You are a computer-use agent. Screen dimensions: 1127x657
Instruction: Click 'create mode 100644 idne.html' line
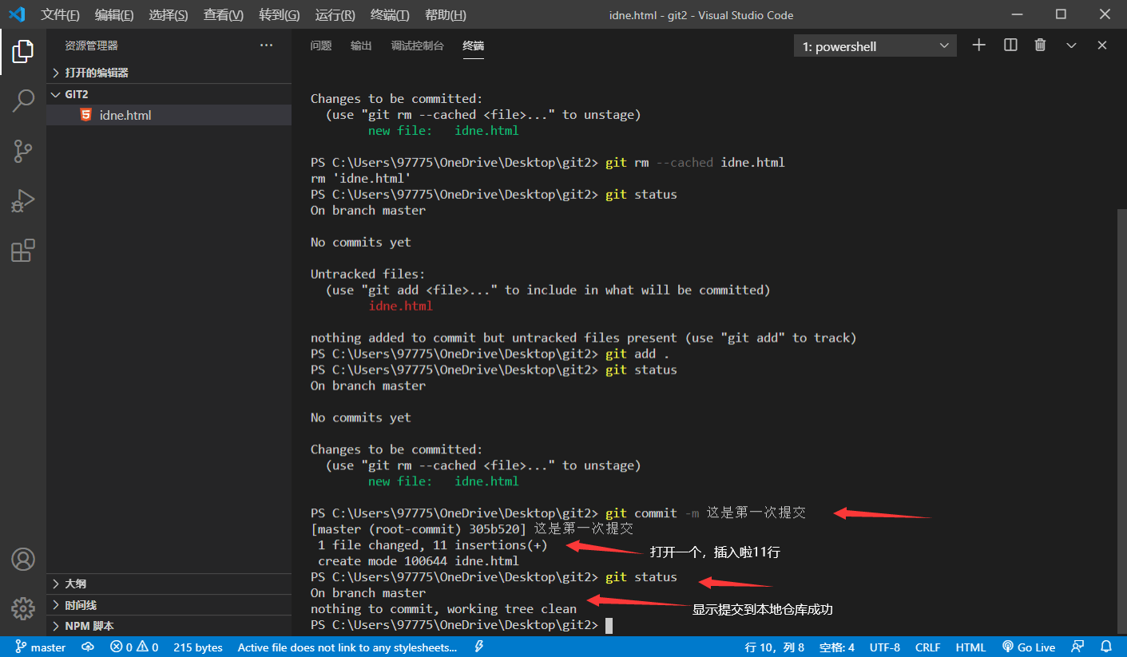pos(418,561)
